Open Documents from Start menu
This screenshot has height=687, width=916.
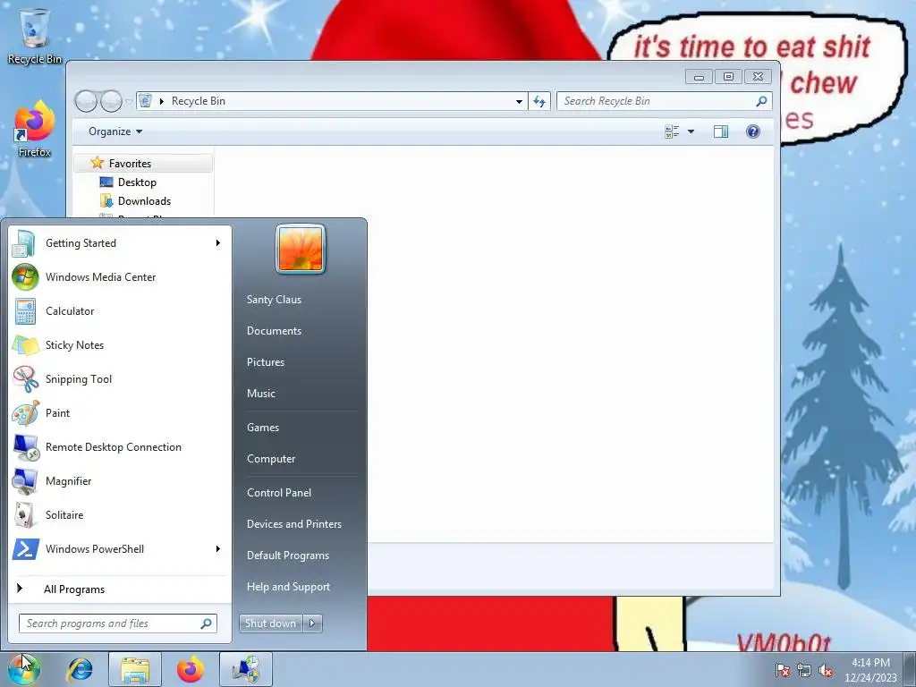[274, 331]
